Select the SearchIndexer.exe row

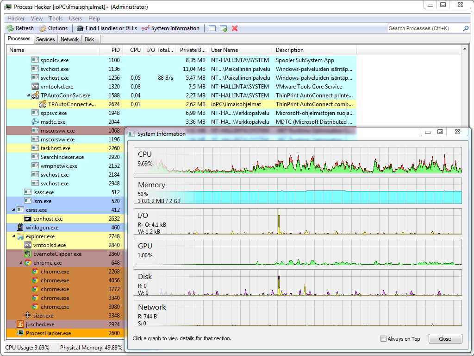click(x=65, y=157)
